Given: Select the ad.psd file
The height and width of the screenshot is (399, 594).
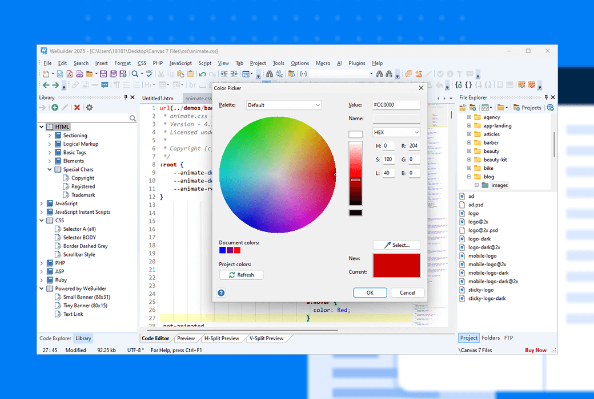Looking at the screenshot, I should (x=475, y=205).
